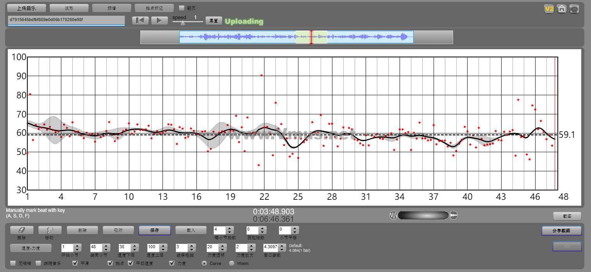Click the 删除 delete button

tap(82, 230)
